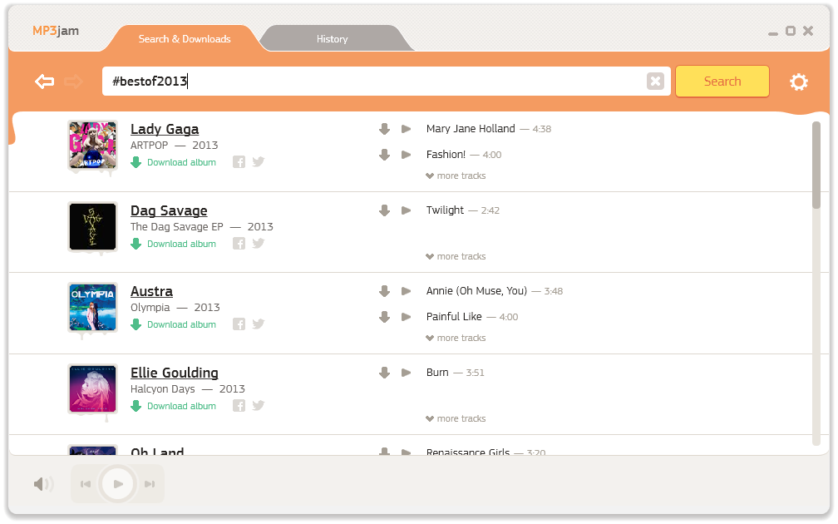Download the Lady Gaga ARTPOP album
Screen dimensions: 838x524
coord(174,162)
